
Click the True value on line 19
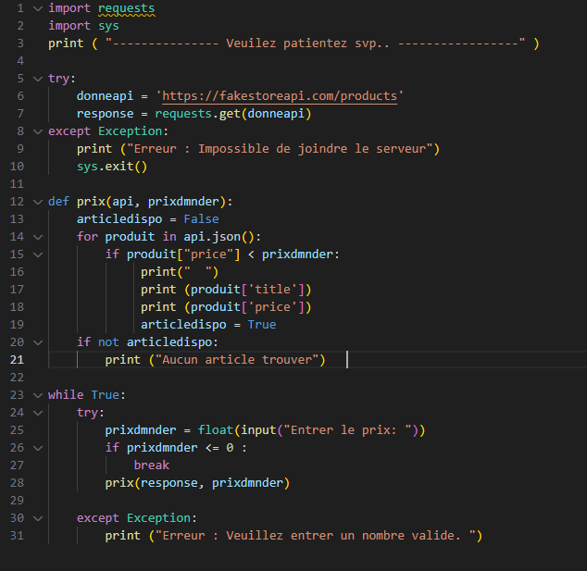coord(262,325)
